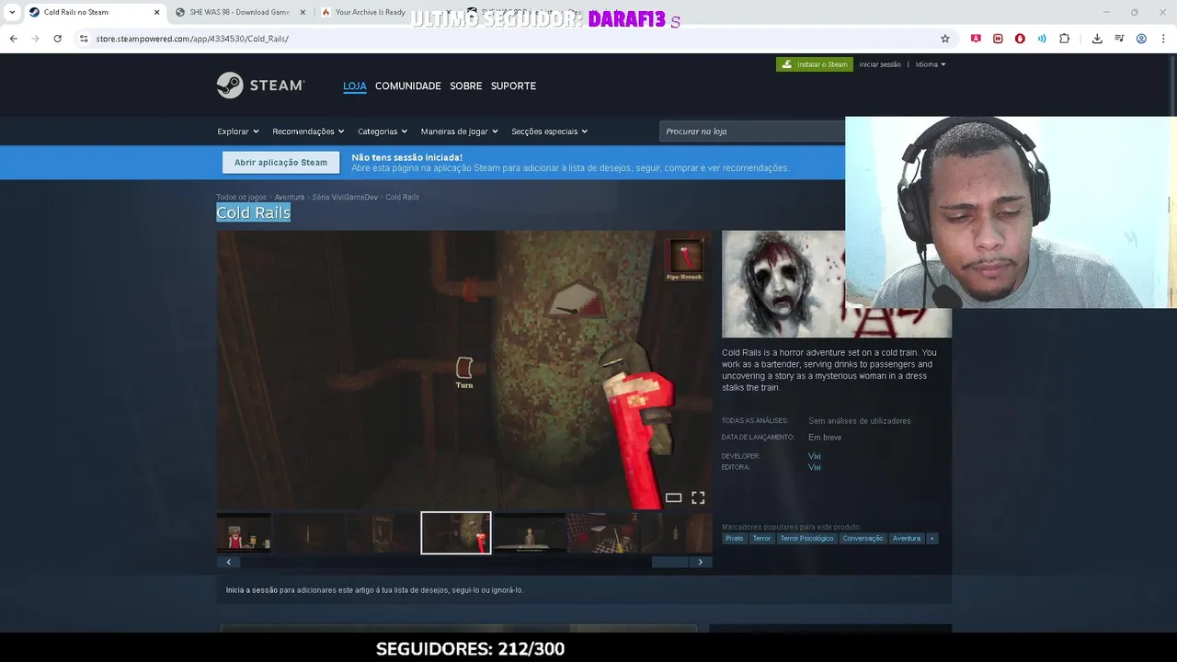Image resolution: width=1177 pixels, height=662 pixels.
Task: Expand the Maneiras de jogar dropdown
Action: 459,131
